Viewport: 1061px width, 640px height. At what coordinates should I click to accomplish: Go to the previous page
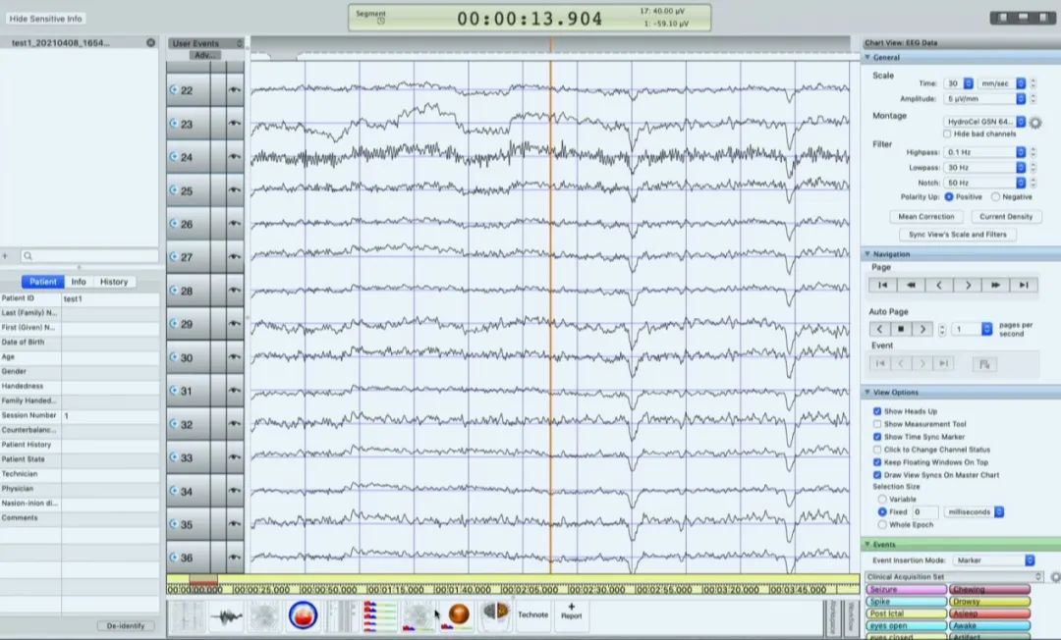[939, 286]
